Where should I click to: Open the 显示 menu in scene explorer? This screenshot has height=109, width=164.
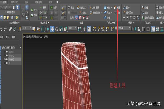(8, 37)
